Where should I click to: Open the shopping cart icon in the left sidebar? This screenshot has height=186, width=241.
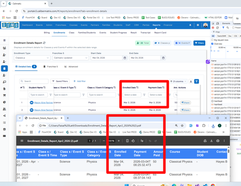click(x=4, y=96)
